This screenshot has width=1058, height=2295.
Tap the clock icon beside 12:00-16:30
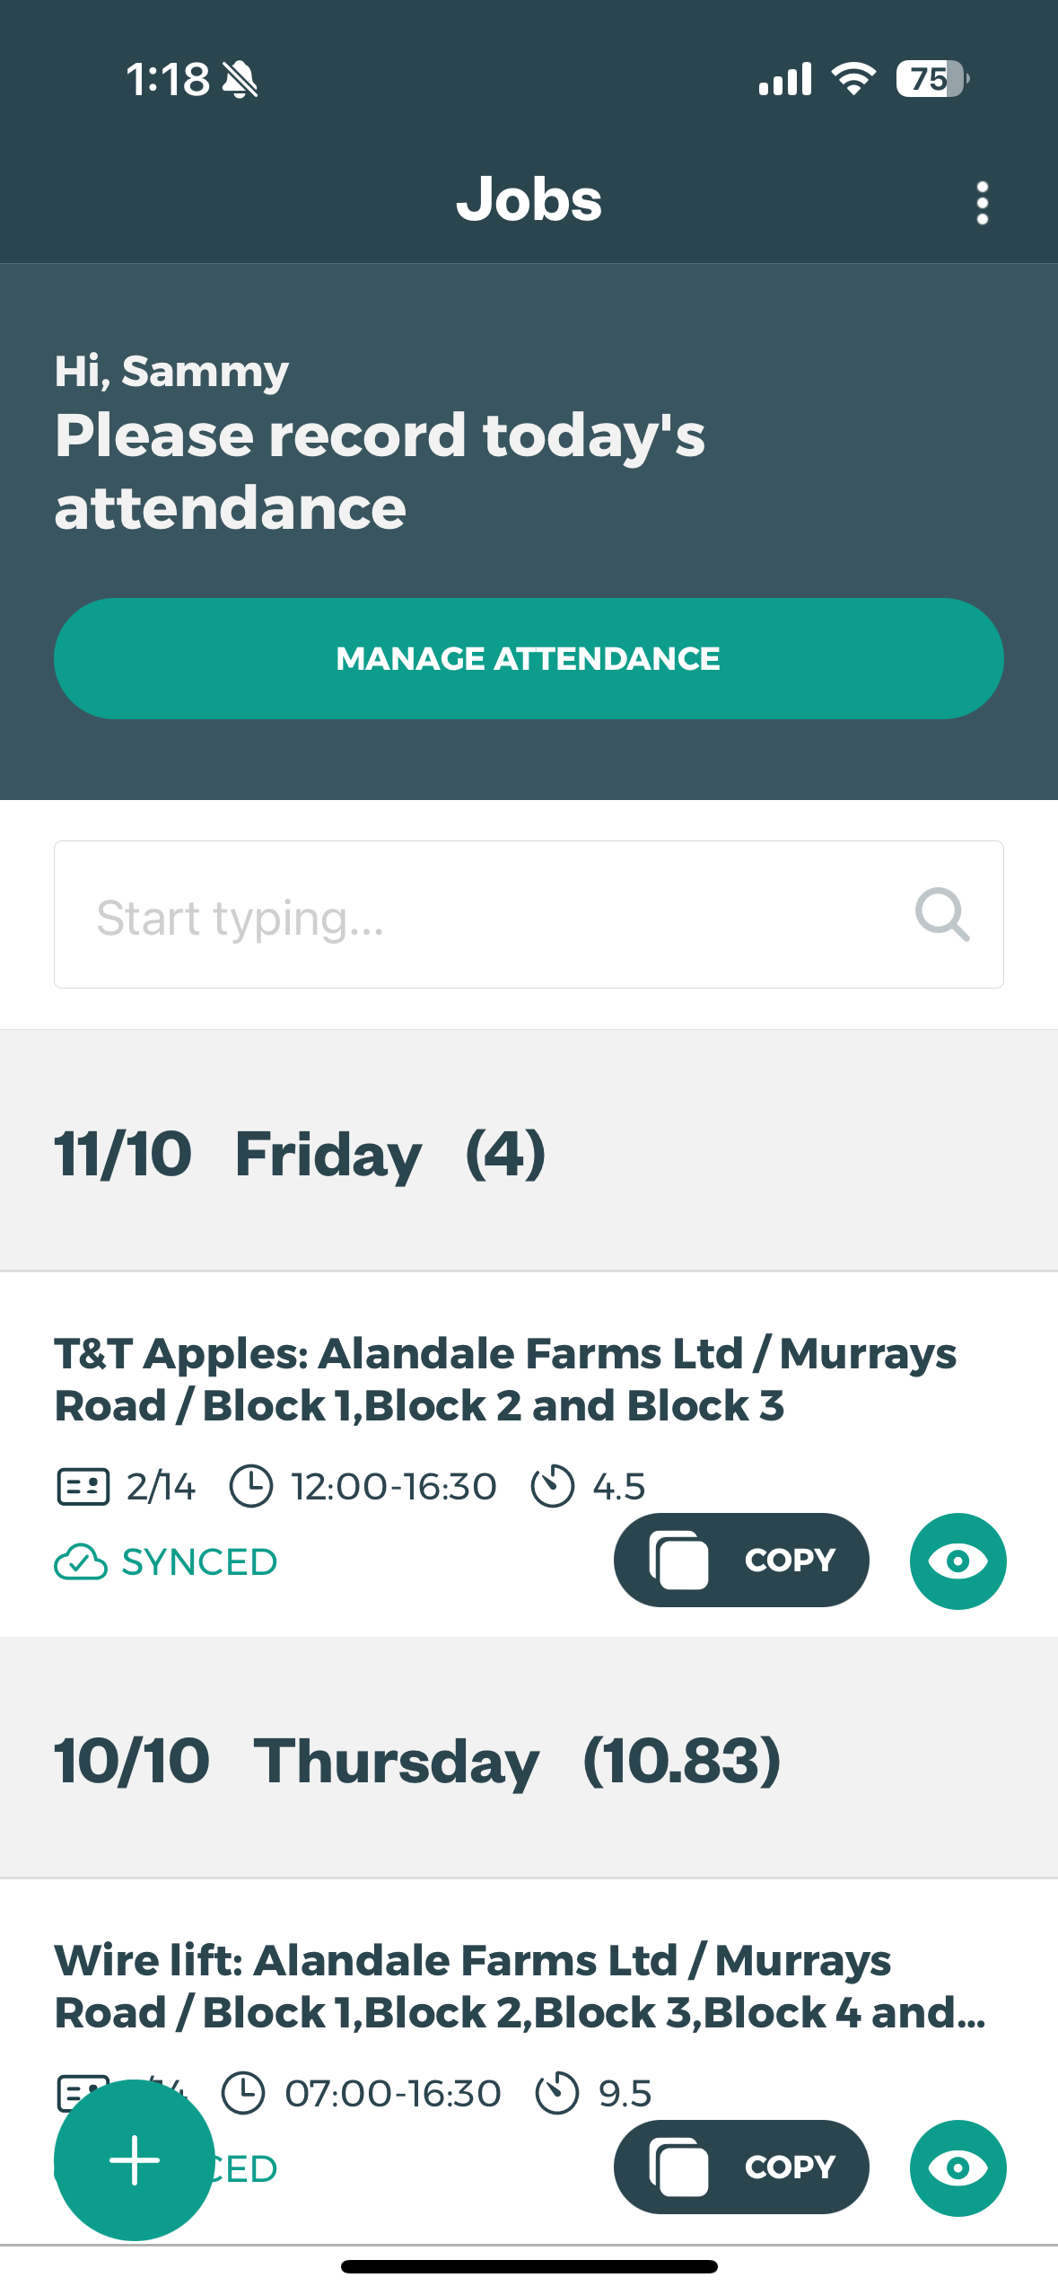click(251, 1486)
